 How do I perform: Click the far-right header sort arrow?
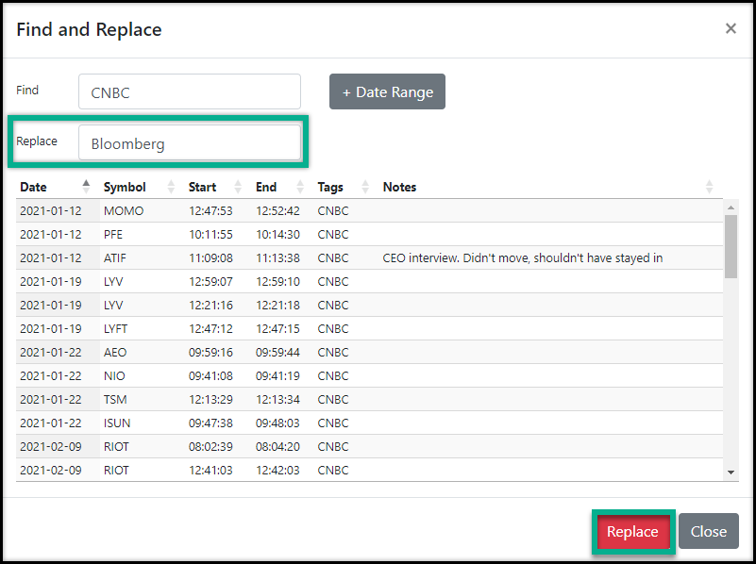coord(709,187)
